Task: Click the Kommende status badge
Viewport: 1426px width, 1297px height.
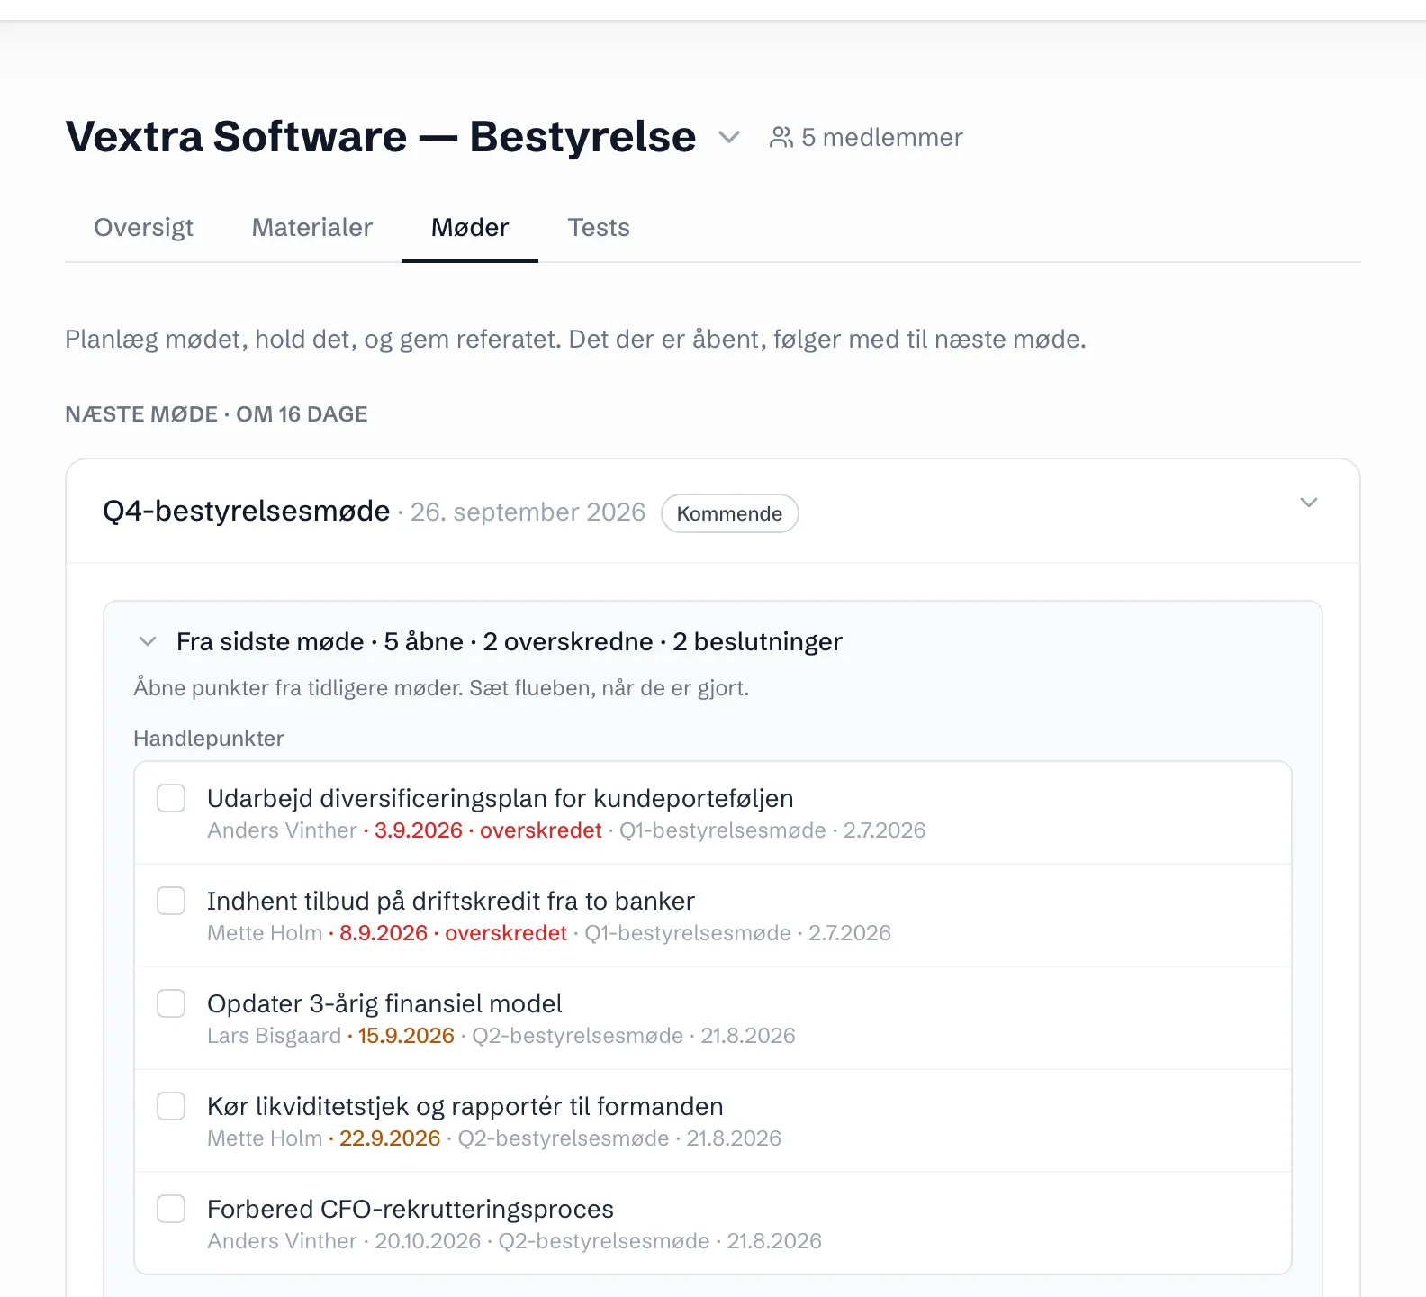Action: (x=729, y=513)
